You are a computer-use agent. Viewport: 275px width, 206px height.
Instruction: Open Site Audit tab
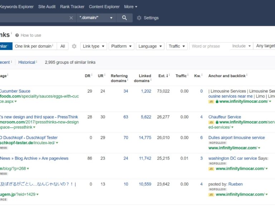[x=47, y=7]
